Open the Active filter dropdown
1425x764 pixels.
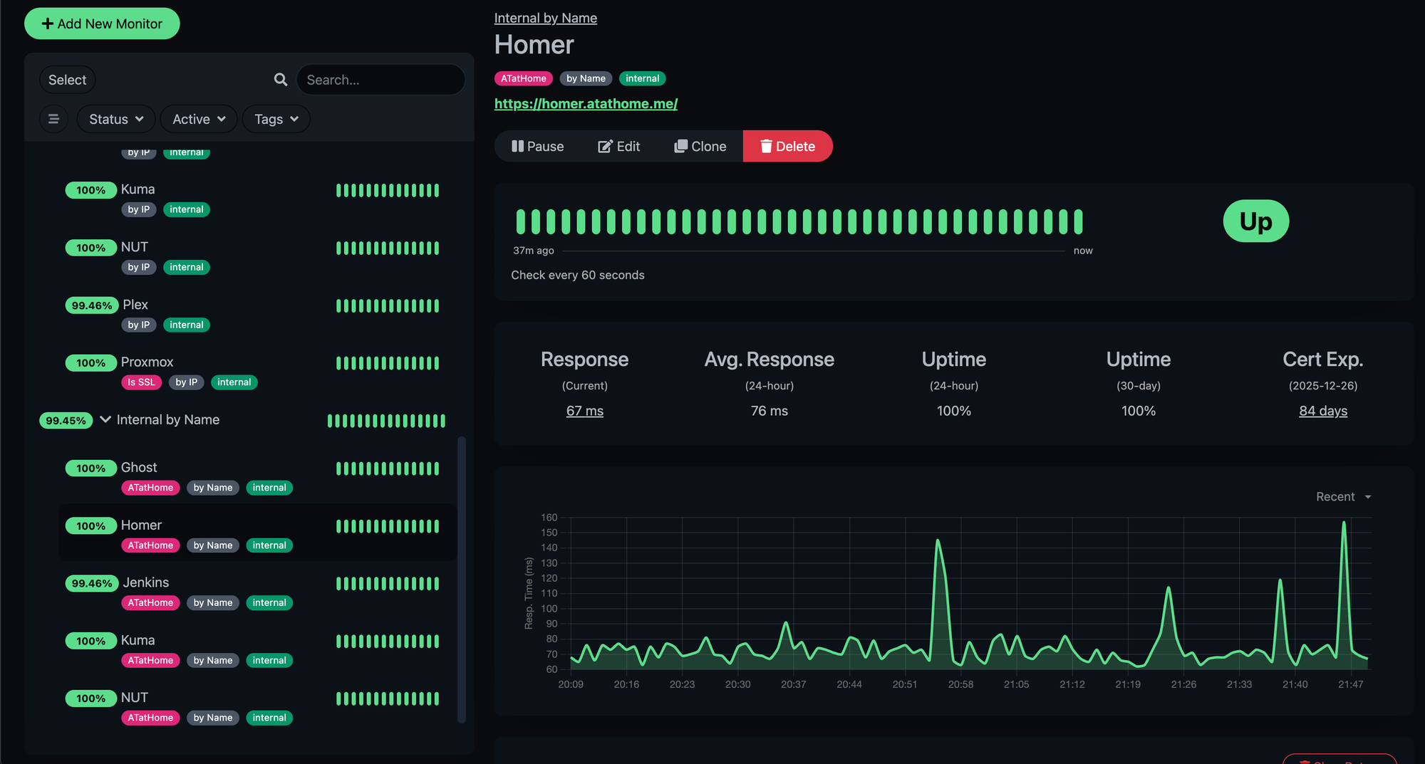[199, 119]
